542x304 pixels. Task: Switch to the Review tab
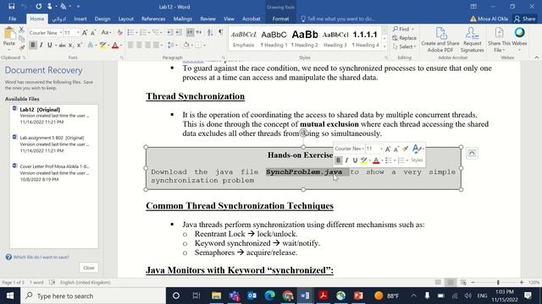207,19
